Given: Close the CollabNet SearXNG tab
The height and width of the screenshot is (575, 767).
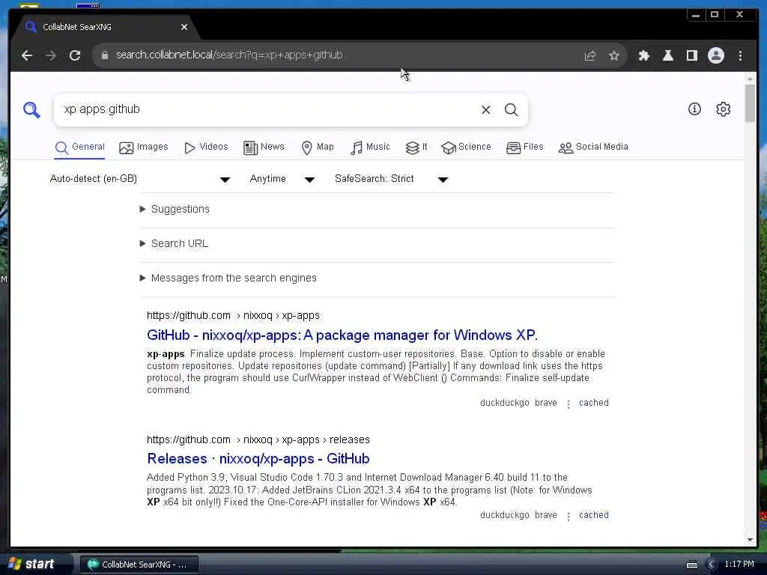Looking at the screenshot, I should click(x=184, y=27).
